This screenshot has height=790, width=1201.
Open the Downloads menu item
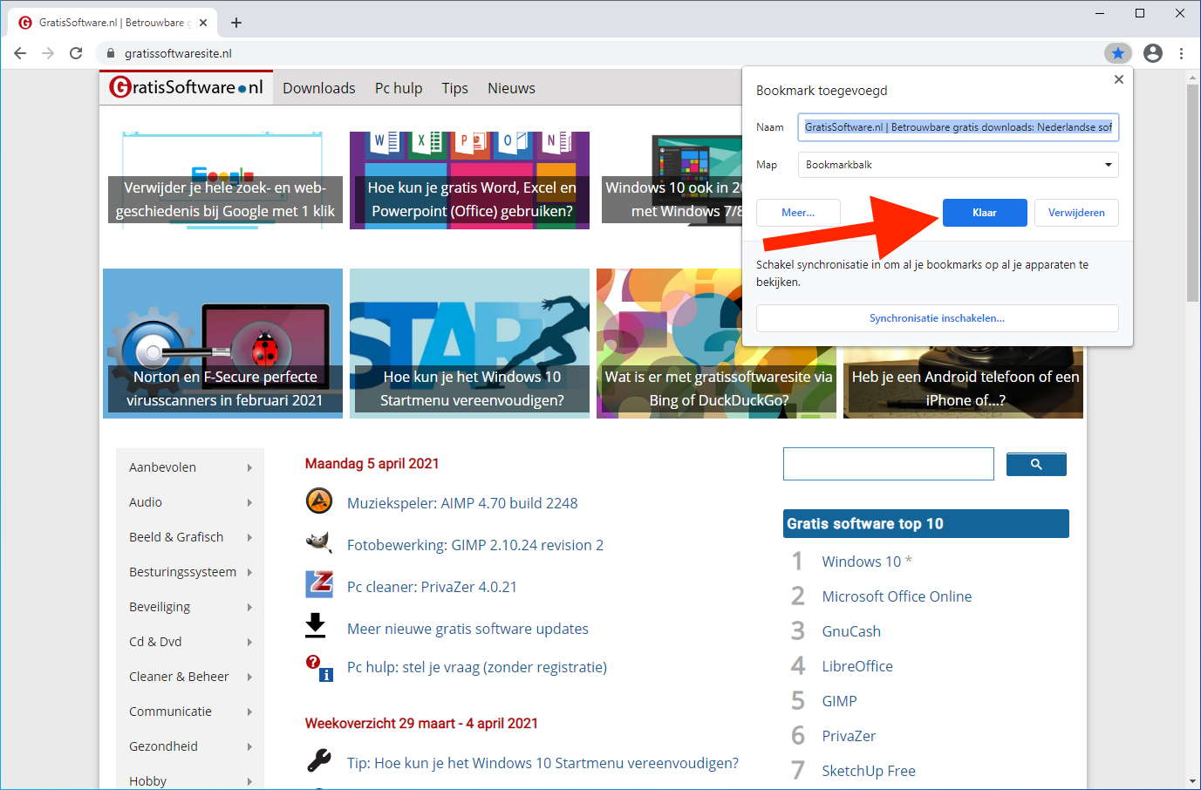pos(318,88)
